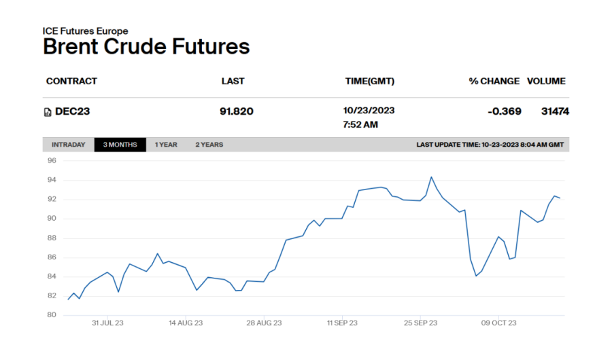Click the 09 OCT 23 axis label
Viewport: 612px width, 345px height.
(x=500, y=323)
